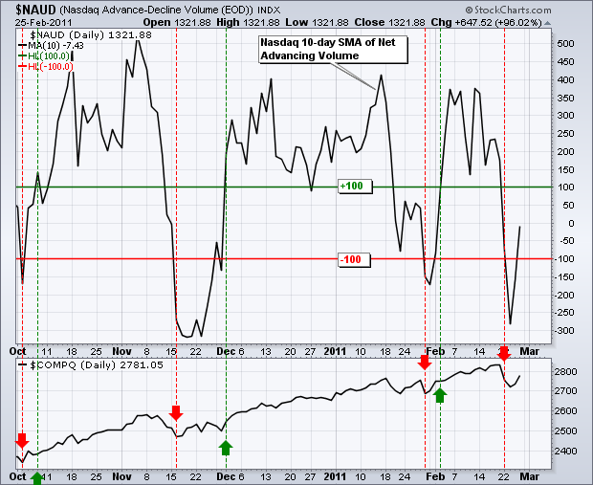Click the Close 1321.88 value

(x=389, y=22)
